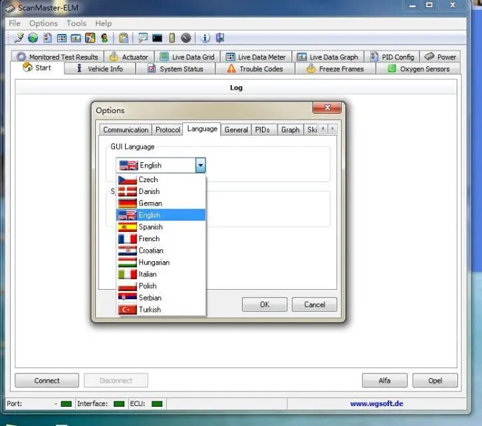Image resolution: width=482 pixels, height=426 pixels.
Task: Confirm Options with the OK button
Action: (265, 304)
